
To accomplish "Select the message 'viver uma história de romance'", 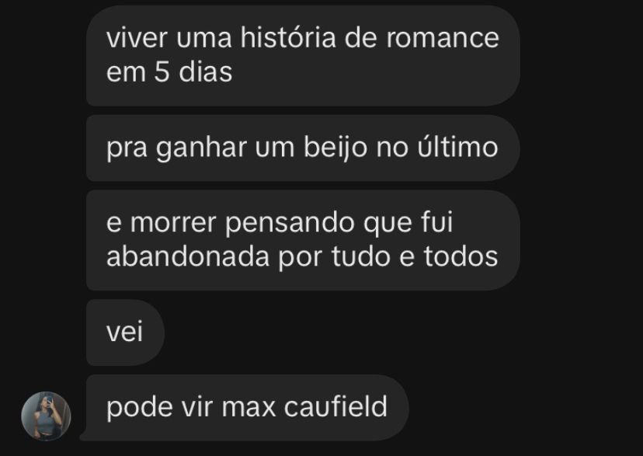I will point(303,55).
